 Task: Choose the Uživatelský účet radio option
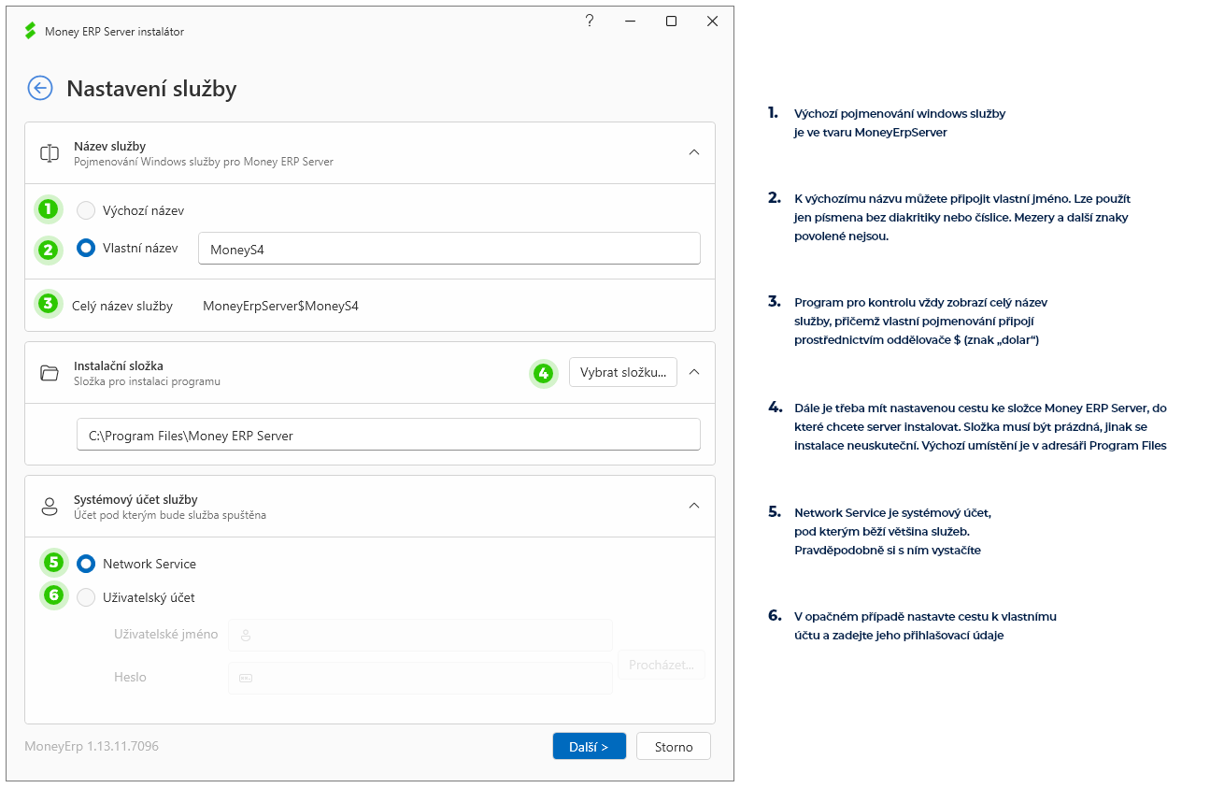click(x=86, y=597)
